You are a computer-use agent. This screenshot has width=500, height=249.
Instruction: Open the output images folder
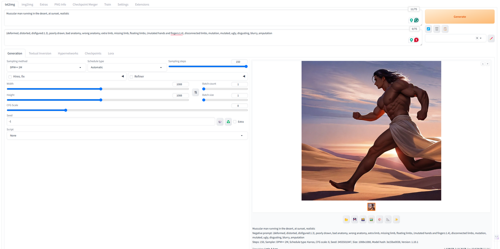[x=346, y=219]
